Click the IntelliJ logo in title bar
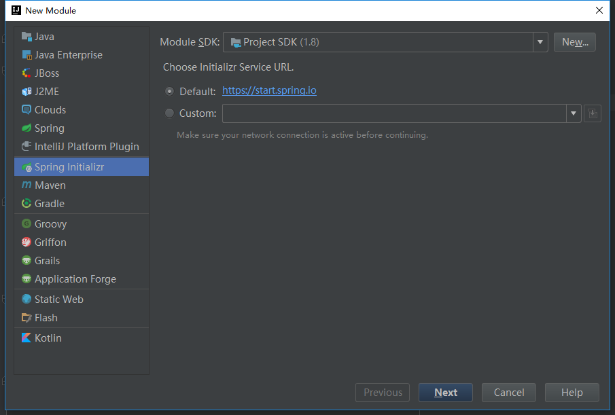 [16, 10]
